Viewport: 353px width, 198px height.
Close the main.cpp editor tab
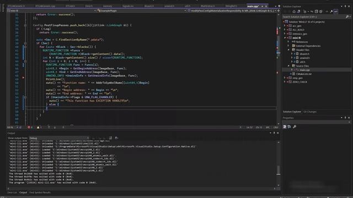[x=266, y=6]
